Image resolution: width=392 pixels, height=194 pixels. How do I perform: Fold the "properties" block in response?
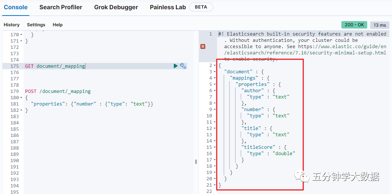[215, 84]
